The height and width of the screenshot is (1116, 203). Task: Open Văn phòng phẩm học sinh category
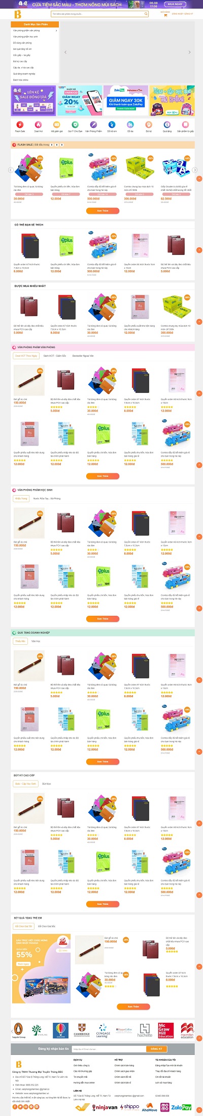tap(25, 37)
